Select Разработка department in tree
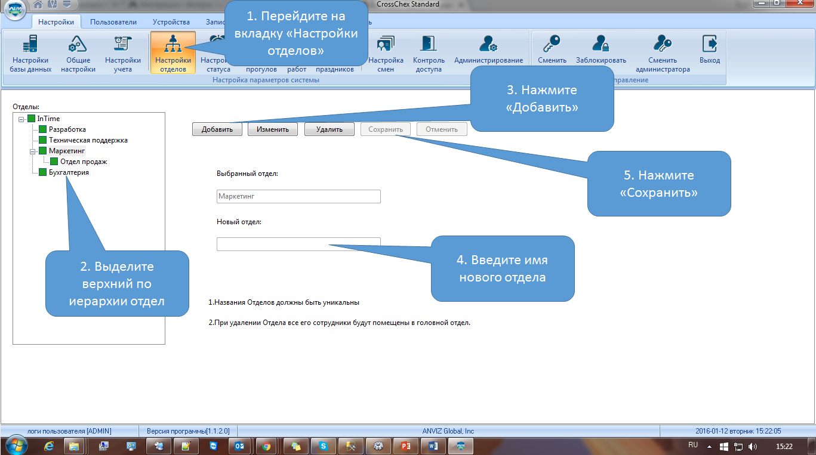 pyautogui.click(x=67, y=129)
